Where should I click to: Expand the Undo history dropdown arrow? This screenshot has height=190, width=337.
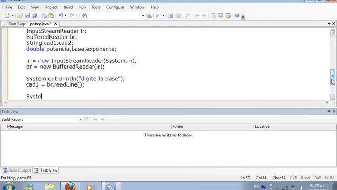[x=65, y=15]
